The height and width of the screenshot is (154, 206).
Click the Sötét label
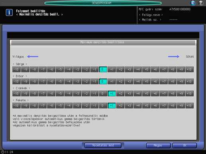pos(190,57)
